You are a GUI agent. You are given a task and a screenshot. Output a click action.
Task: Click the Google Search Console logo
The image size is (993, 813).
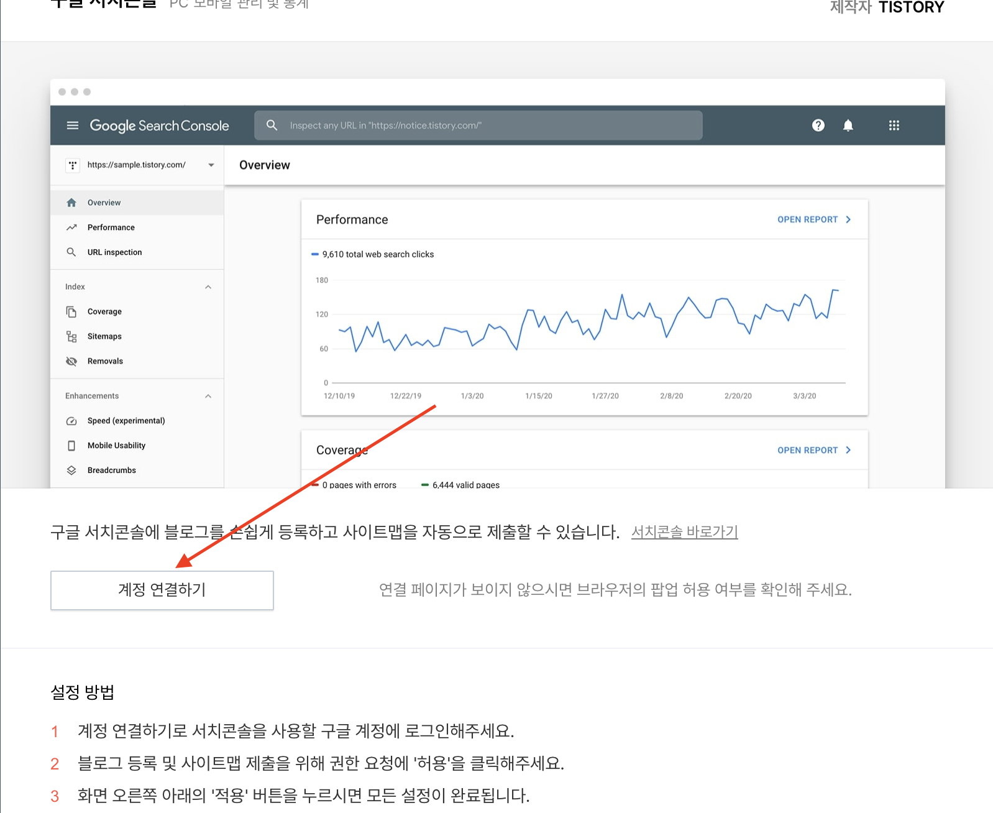tap(160, 126)
